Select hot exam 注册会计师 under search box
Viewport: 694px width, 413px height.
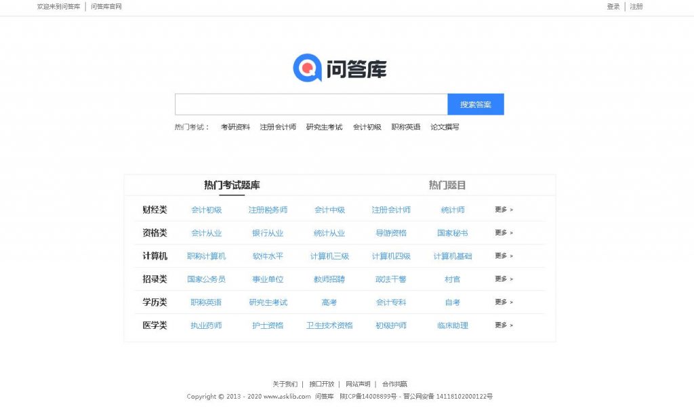point(278,127)
